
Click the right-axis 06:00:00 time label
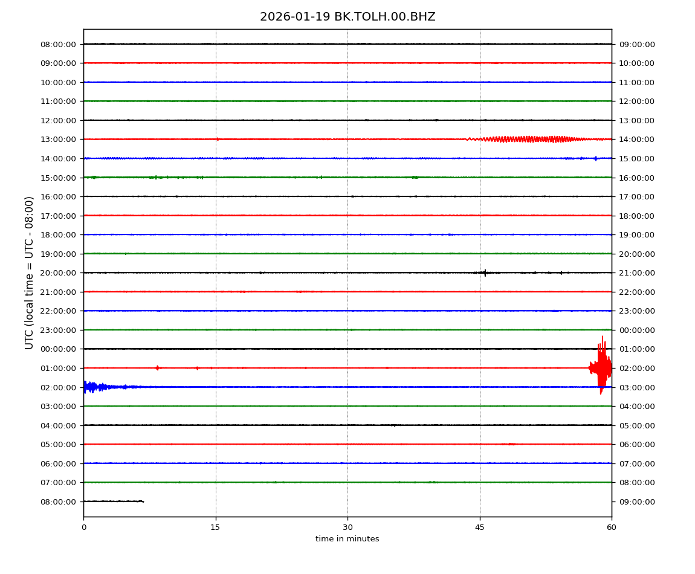637,445
